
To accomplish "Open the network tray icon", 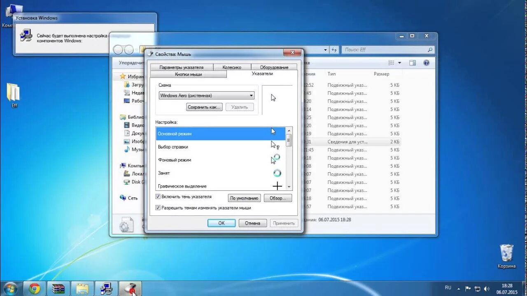I will click(478, 289).
